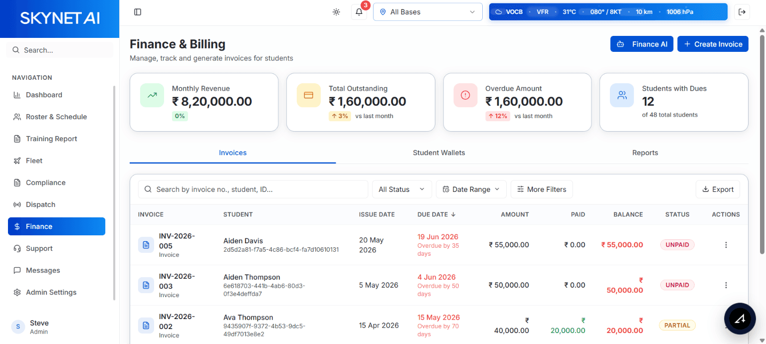Click the Support headset icon
The height and width of the screenshot is (344, 766).
[17, 248]
